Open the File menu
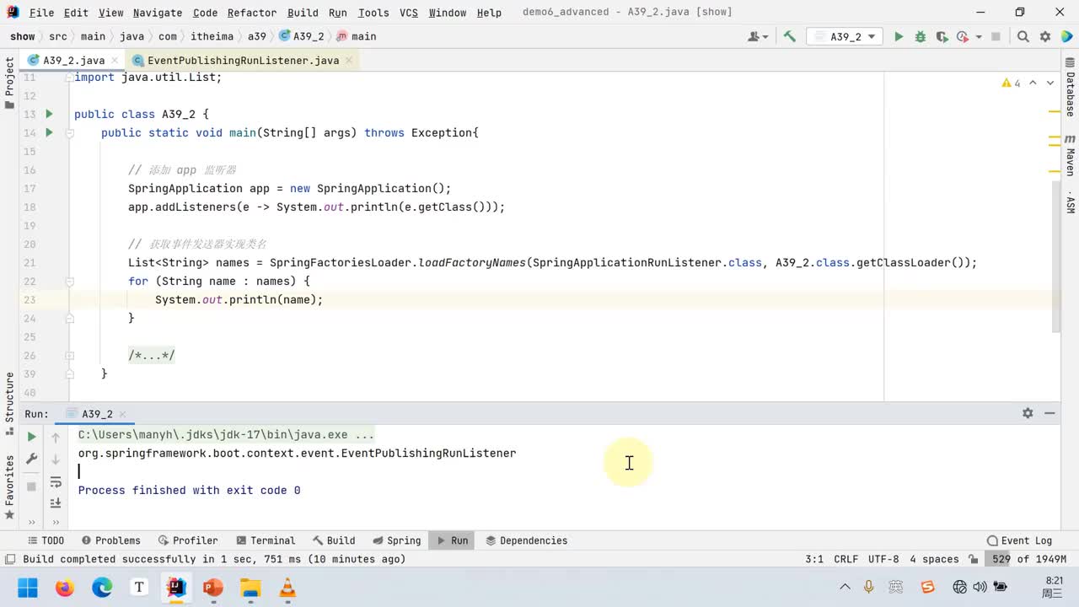The height and width of the screenshot is (607, 1079). click(x=41, y=12)
